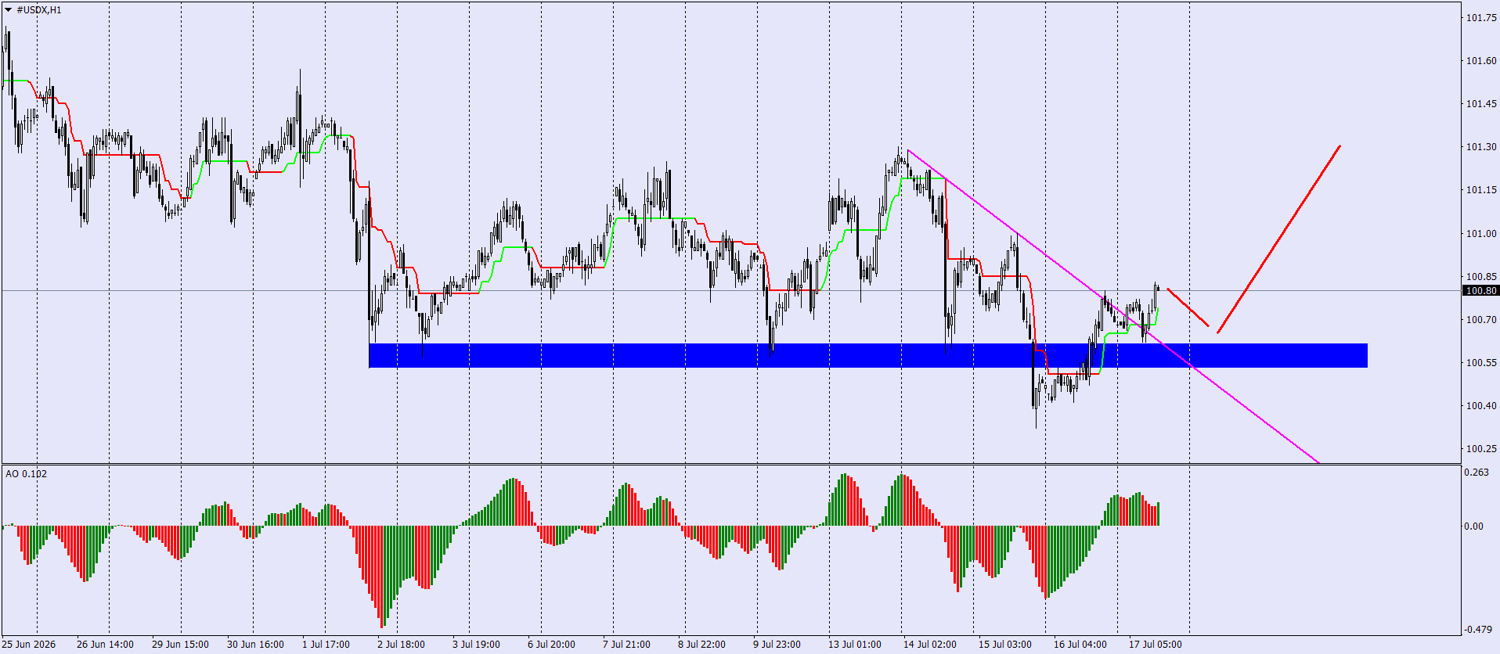Click the 101.30 price scale label
Screen dimensions: 1500x654
point(1481,147)
